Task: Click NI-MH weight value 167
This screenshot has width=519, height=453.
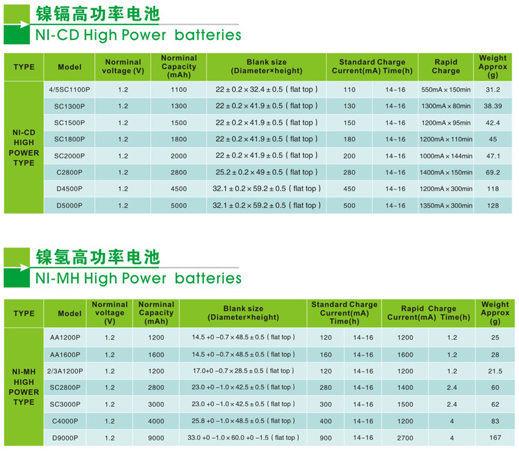Action: [x=495, y=438]
